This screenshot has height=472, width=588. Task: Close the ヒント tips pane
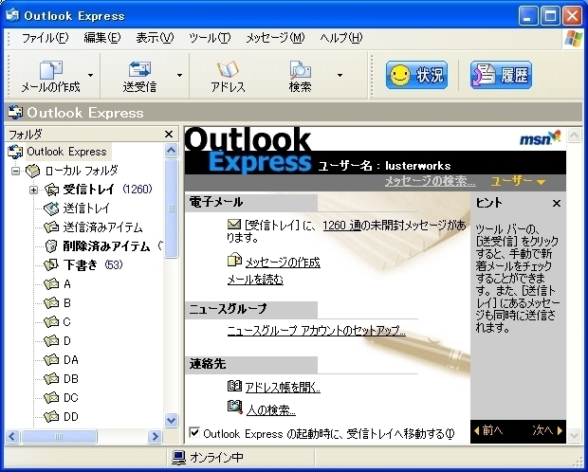pos(557,203)
